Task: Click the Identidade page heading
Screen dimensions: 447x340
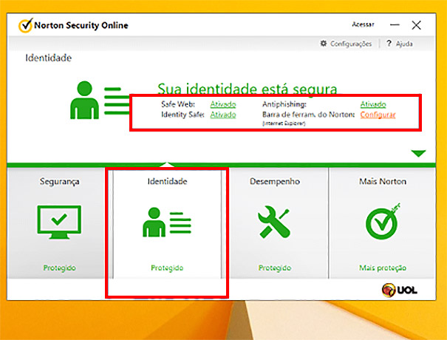Action: [49, 58]
